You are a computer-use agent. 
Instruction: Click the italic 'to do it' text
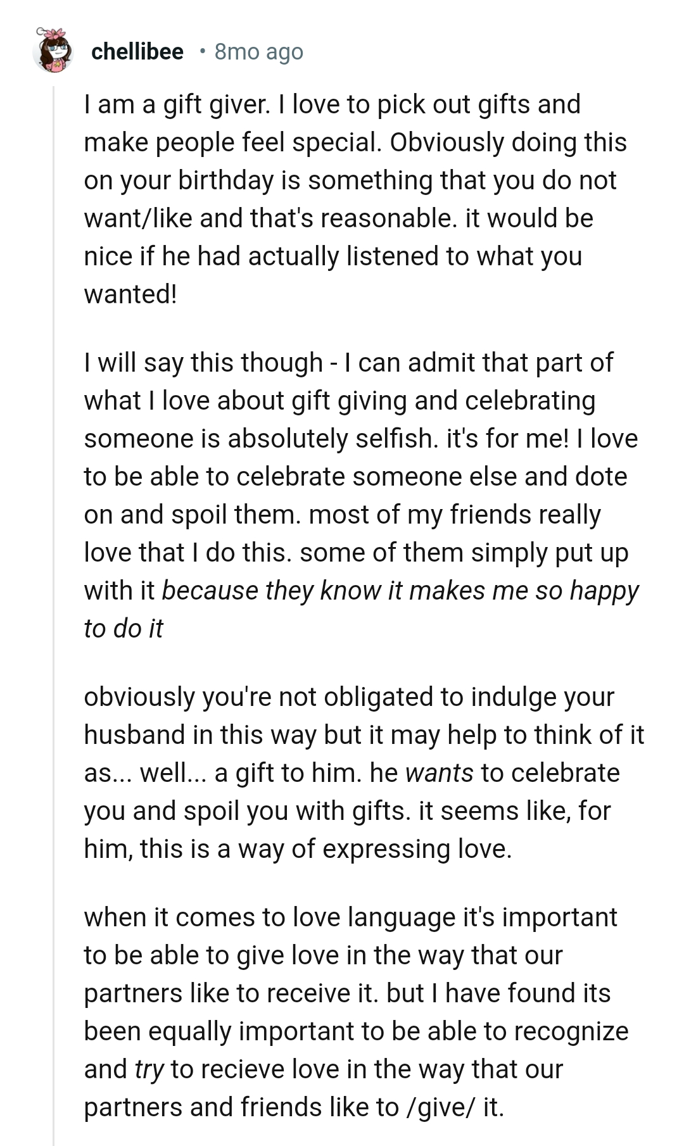(x=123, y=629)
